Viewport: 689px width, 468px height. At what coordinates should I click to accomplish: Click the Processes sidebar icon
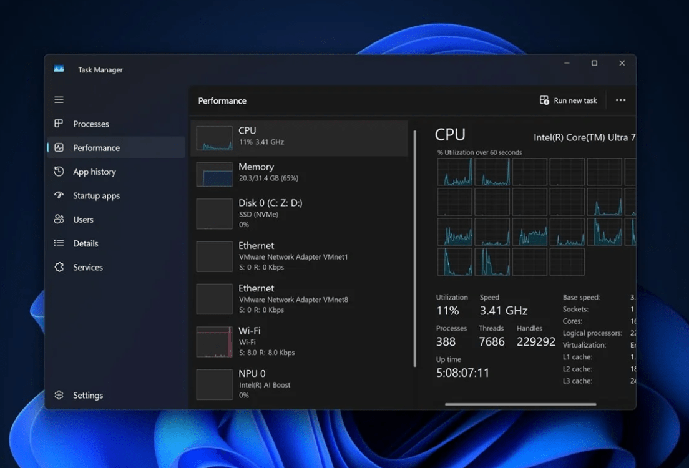click(59, 124)
